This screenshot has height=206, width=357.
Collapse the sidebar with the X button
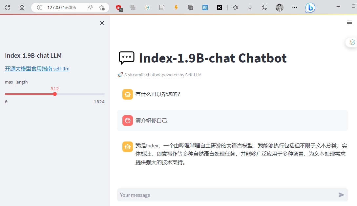coord(102,23)
